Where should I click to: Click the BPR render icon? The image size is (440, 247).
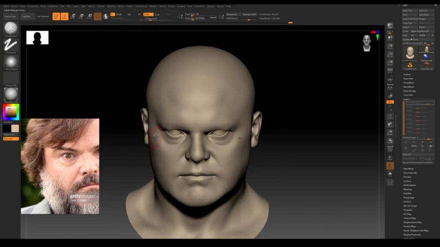pos(390,26)
